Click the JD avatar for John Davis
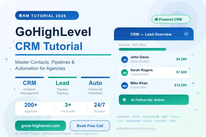The image size is (206, 137). coord(125,60)
